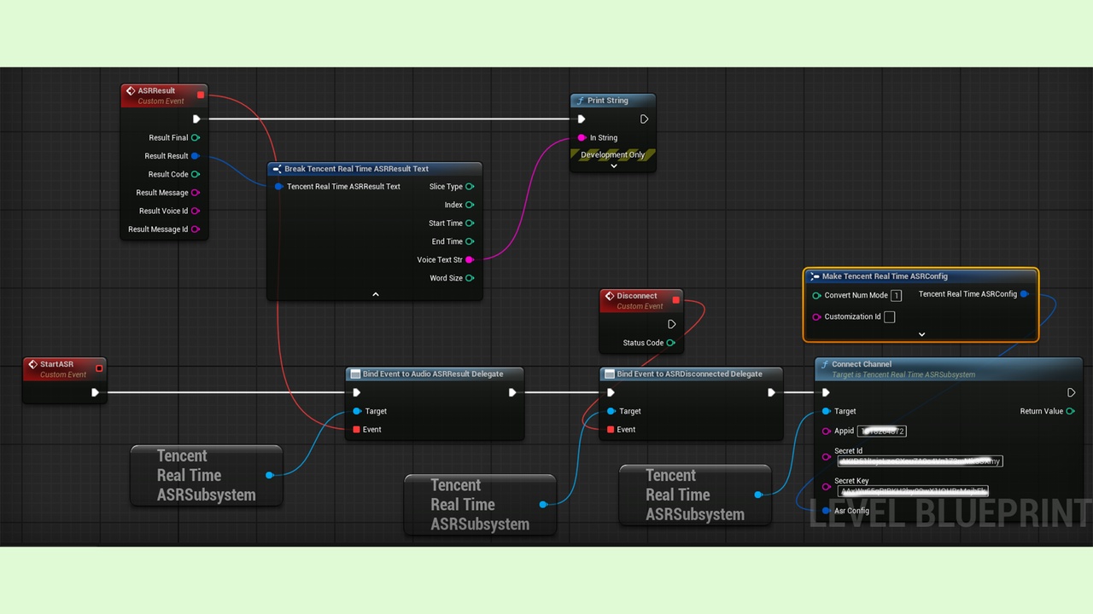The image size is (1093, 614).
Task: Click Connect Channel's execution input pin
Action: (x=826, y=392)
